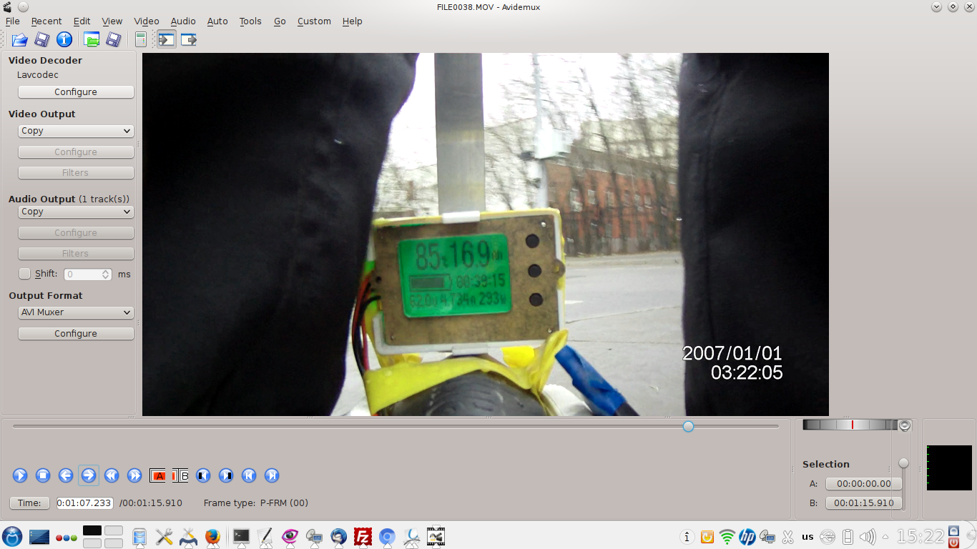Set selection start marker A

point(157,475)
